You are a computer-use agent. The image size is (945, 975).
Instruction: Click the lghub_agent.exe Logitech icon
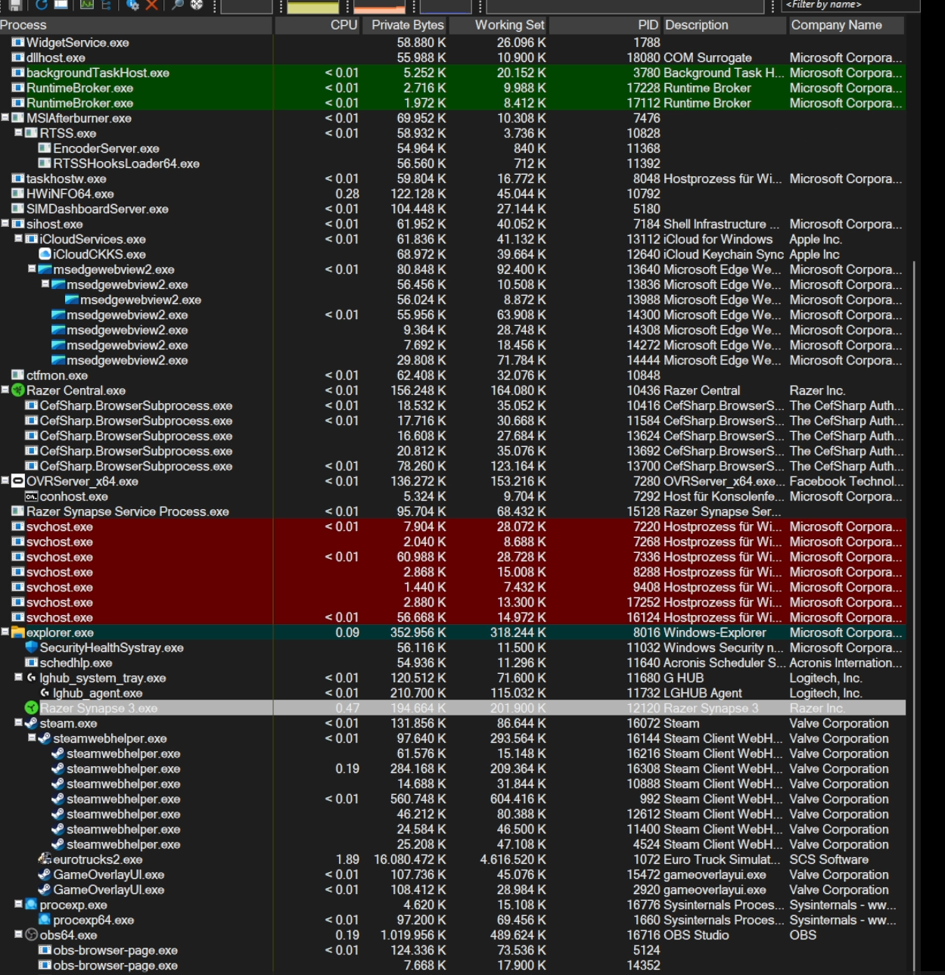(45, 693)
